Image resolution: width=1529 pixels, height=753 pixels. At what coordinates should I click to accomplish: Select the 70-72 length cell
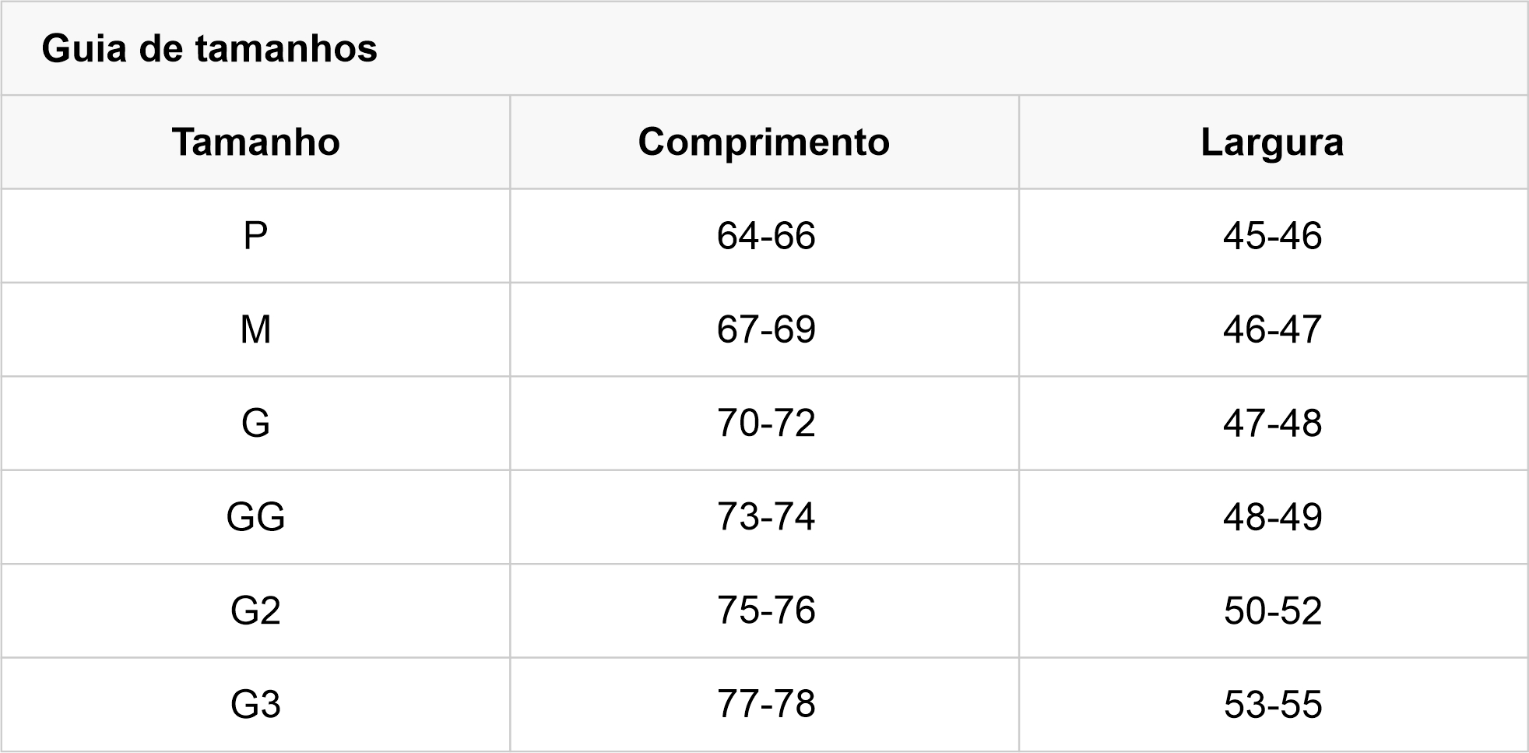click(x=764, y=424)
